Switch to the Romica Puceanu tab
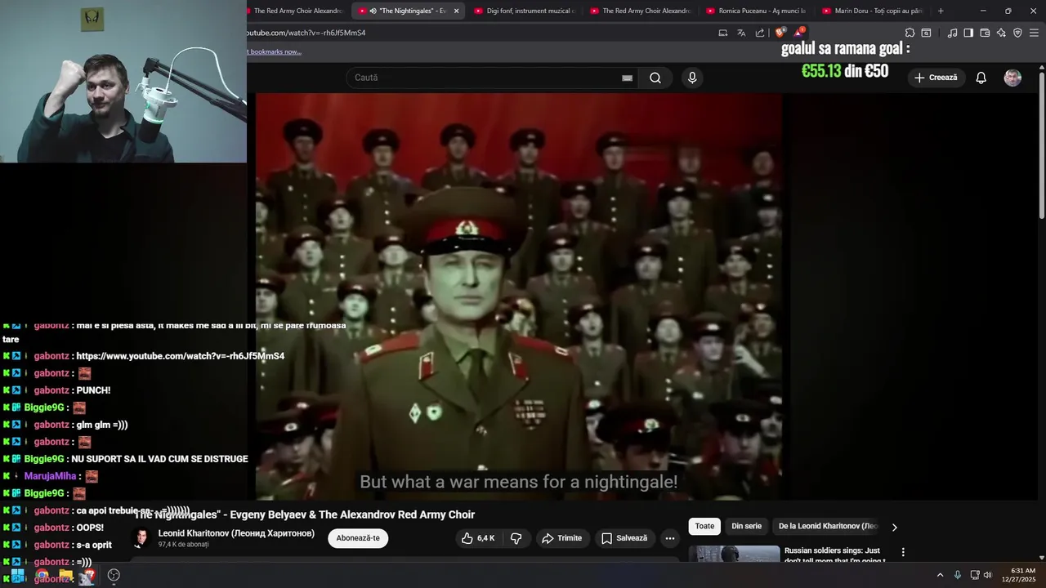The height and width of the screenshot is (588, 1046). pyautogui.click(x=756, y=11)
